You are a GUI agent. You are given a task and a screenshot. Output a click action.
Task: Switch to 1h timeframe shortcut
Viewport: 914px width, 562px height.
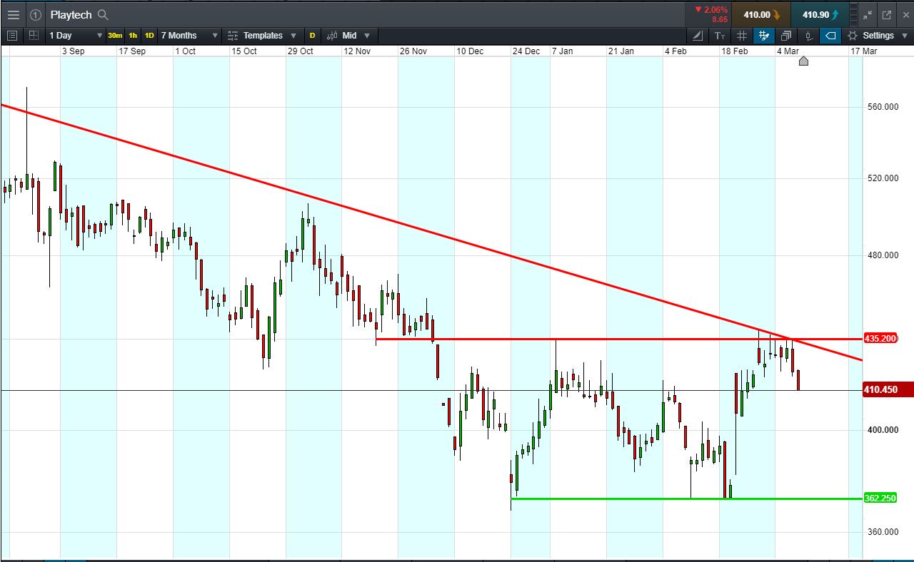pyautogui.click(x=133, y=35)
